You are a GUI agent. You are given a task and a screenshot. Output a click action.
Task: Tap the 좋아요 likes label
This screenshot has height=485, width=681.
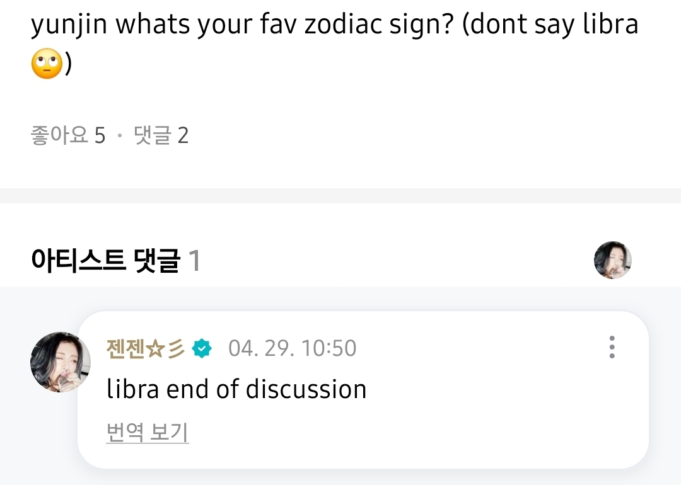point(59,135)
